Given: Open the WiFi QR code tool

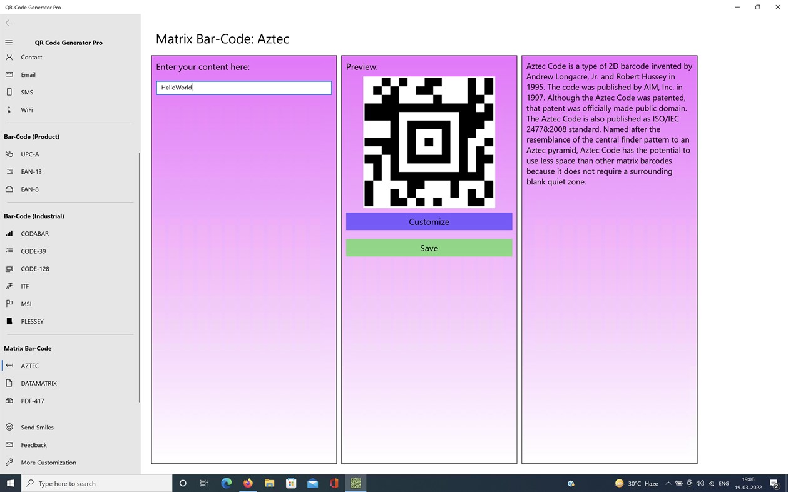Looking at the screenshot, I should pyautogui.click(x=26, y=109).
